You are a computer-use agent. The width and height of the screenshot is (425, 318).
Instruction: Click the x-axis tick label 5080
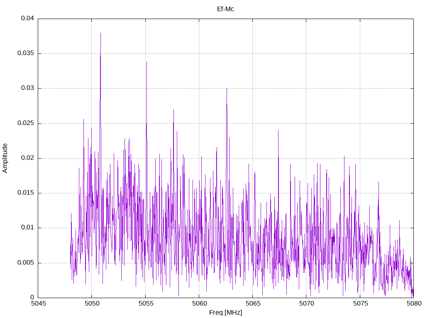[x=414, y=304]
